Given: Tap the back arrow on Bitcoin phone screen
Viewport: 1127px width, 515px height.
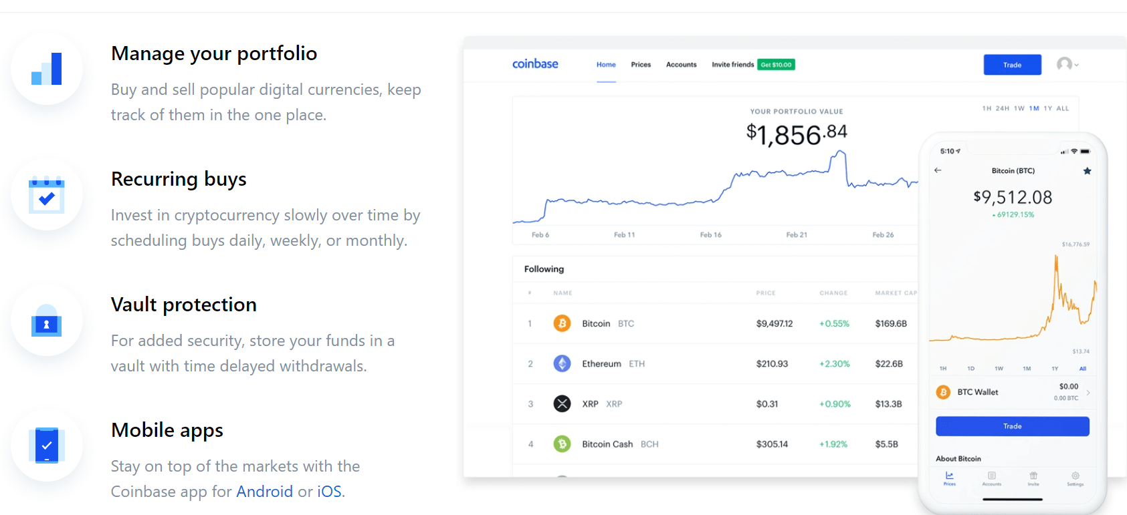Looking at the screenshot, I should (938, 170).
